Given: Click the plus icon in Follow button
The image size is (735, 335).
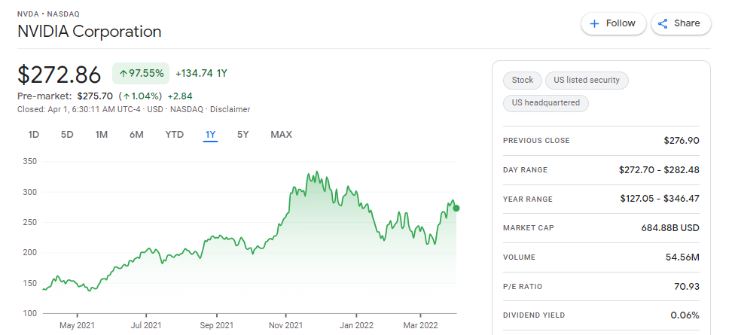Looking at the screenshot, I should [594, 23].
